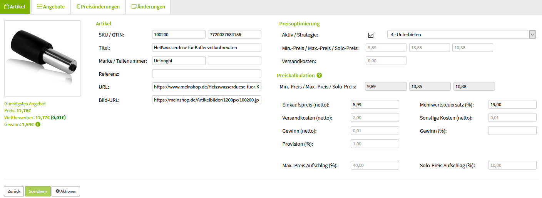Image resolution: width=542 pixels, height=198 pixels.
Task: Switch to the Angebote tab
Action: 51,7
